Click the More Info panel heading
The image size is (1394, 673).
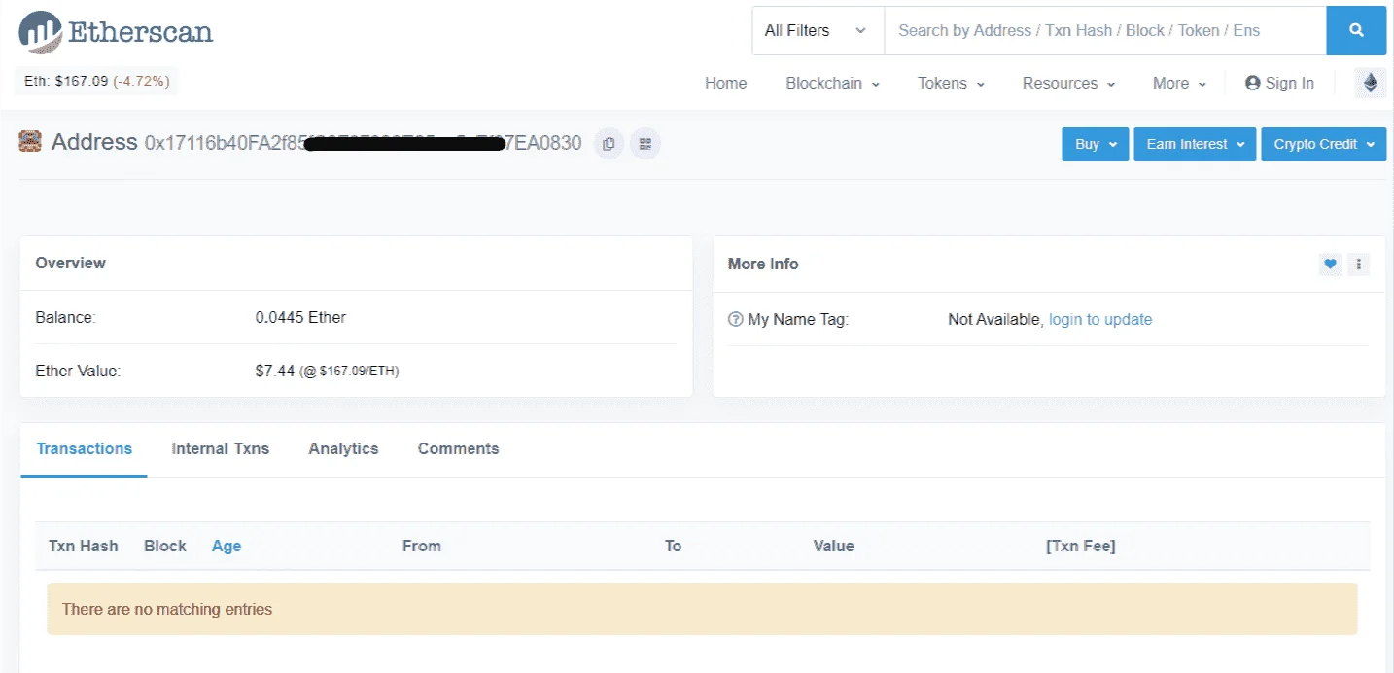coord(763,265)
